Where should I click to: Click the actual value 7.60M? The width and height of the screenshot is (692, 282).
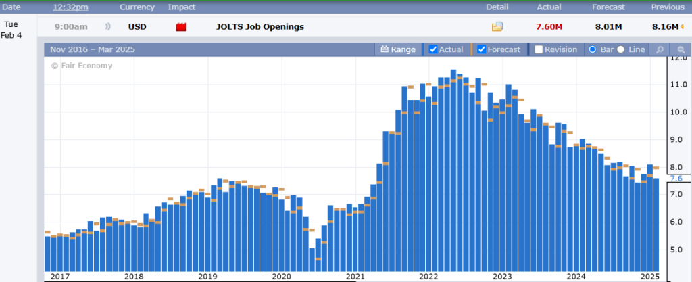pyautogui.click(x=549, y=27)
